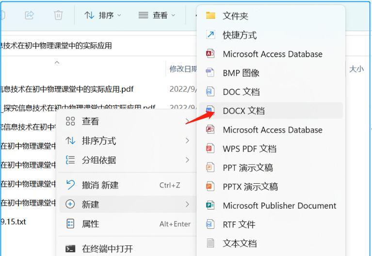This screenshot has width=372, height=256.
Task: Click the 文本文档 text file icon
Action: click(x=210, y=243)
